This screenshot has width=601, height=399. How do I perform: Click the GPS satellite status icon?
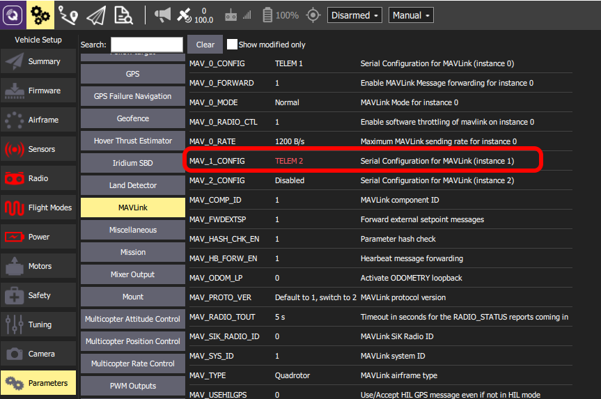[184, 15]
